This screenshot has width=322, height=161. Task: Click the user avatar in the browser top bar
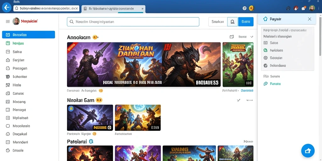point(312,8)
